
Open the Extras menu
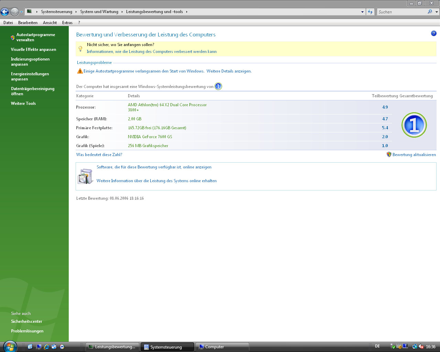[67, 22]
